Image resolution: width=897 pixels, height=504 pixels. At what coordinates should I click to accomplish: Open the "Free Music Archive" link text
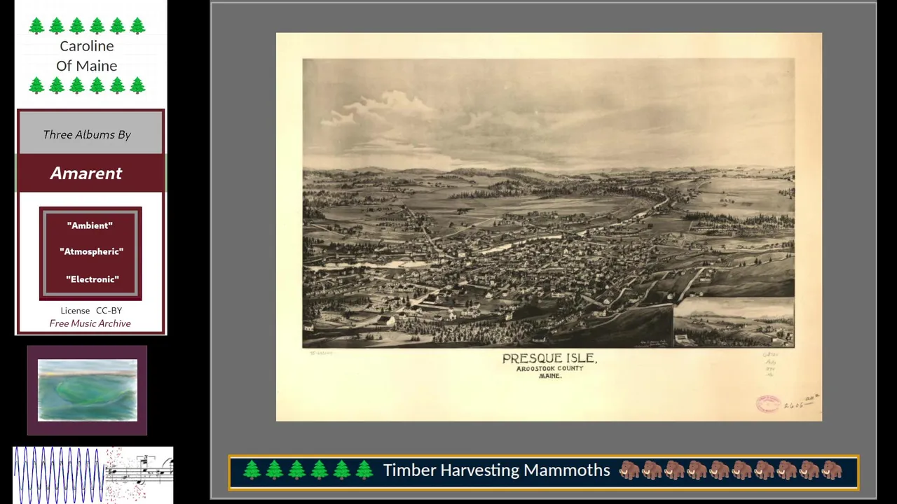click(x=90, y=323)
